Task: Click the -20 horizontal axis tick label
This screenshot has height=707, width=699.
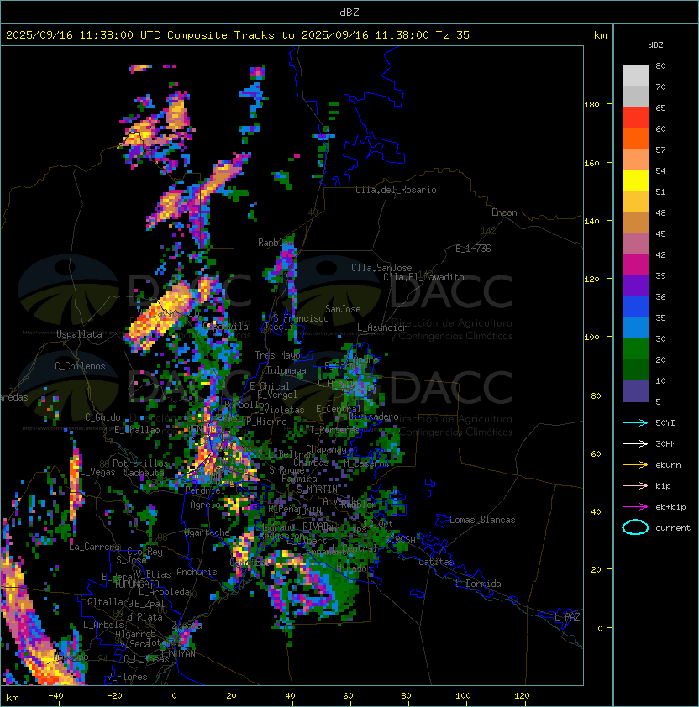Action: [x=114, y=696]
